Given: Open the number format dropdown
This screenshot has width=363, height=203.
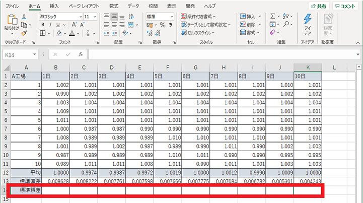Looking at the screenshot, I should (x=172, y=17).
